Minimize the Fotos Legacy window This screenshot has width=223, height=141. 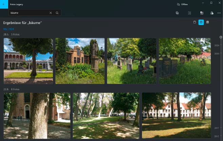(x=203, y=3)
